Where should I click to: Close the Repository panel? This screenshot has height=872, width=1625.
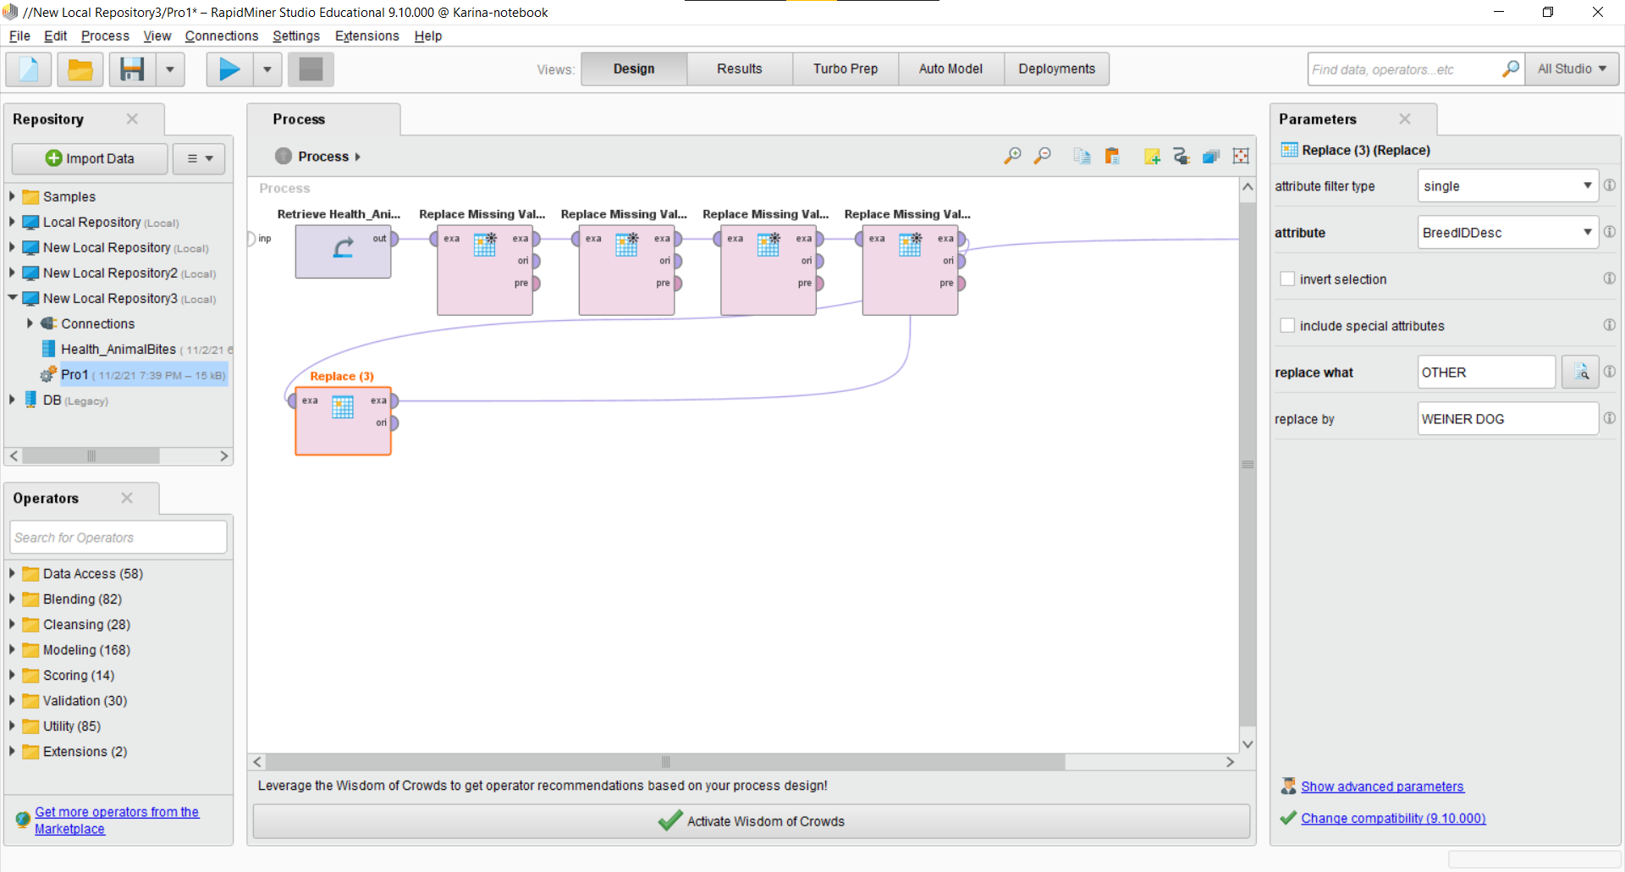pyautogui.click(x=132, y=119)
